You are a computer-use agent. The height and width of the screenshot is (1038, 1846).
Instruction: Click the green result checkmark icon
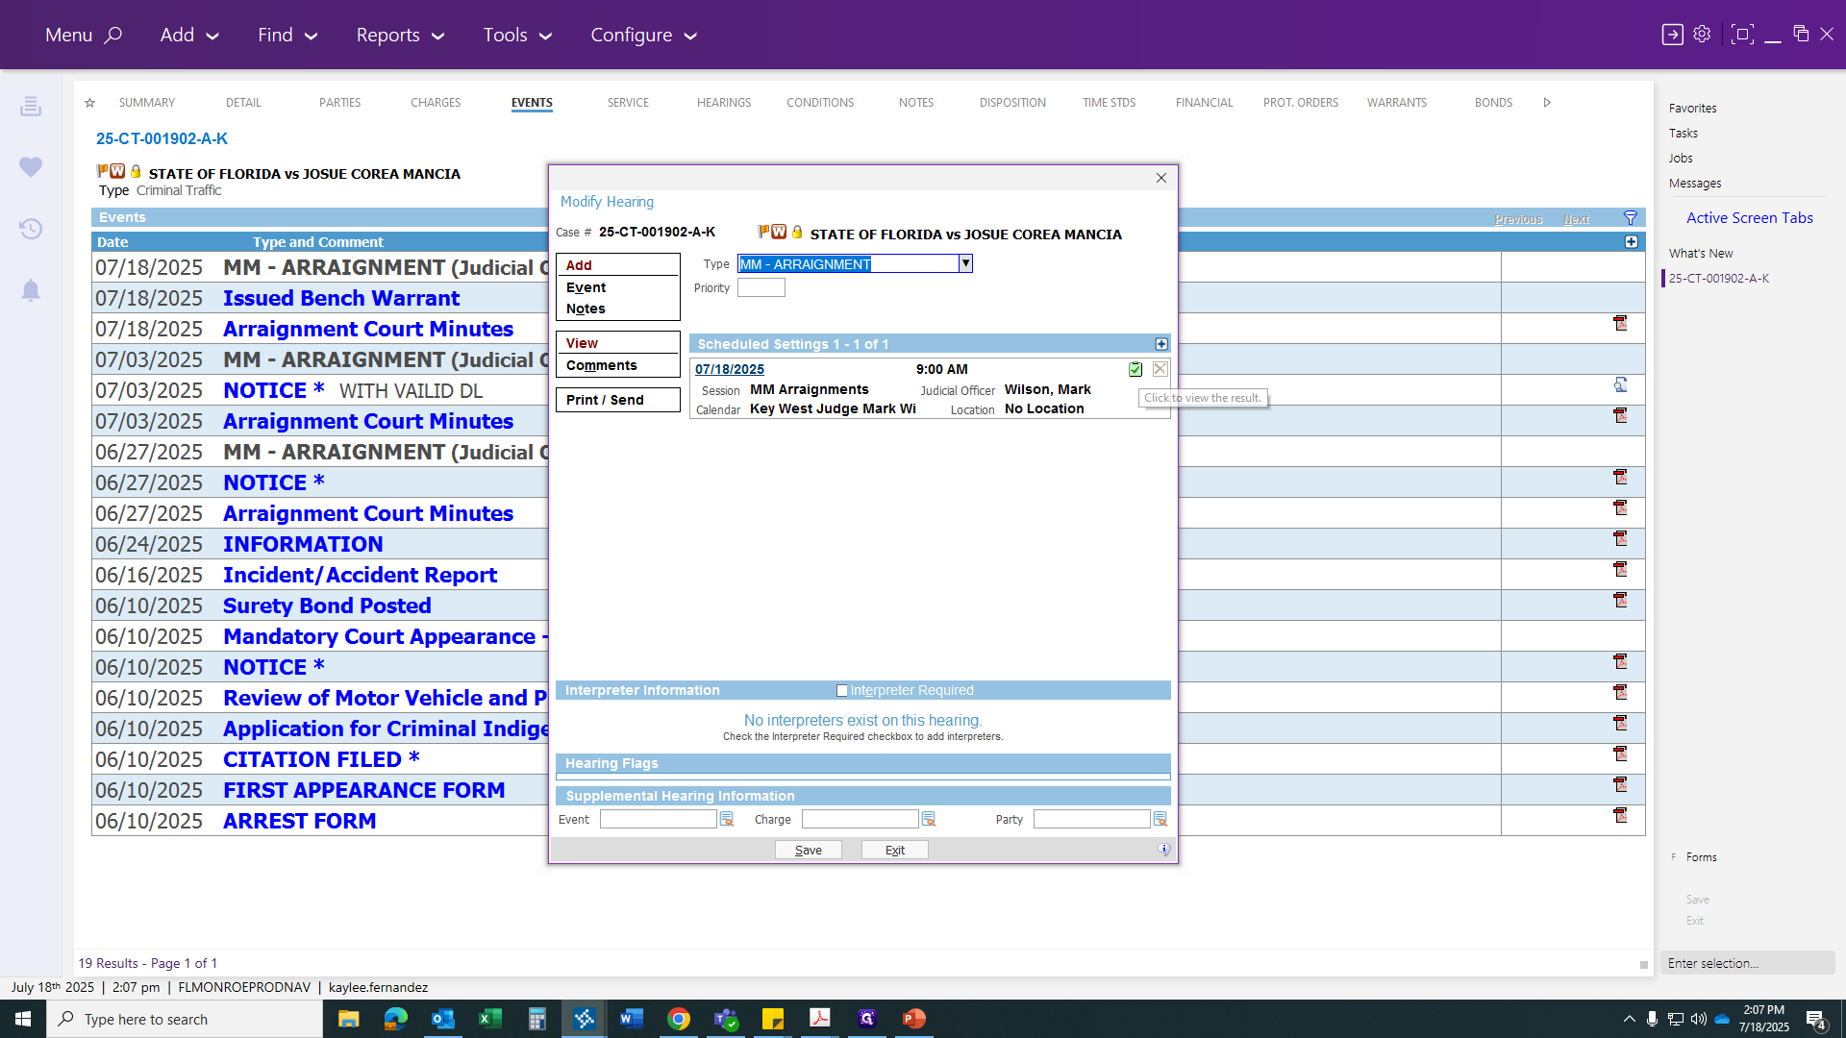(x=1135, y=369)
